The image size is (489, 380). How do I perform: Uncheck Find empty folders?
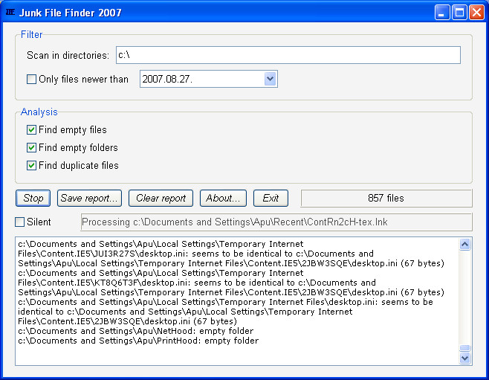coord(31,147)
